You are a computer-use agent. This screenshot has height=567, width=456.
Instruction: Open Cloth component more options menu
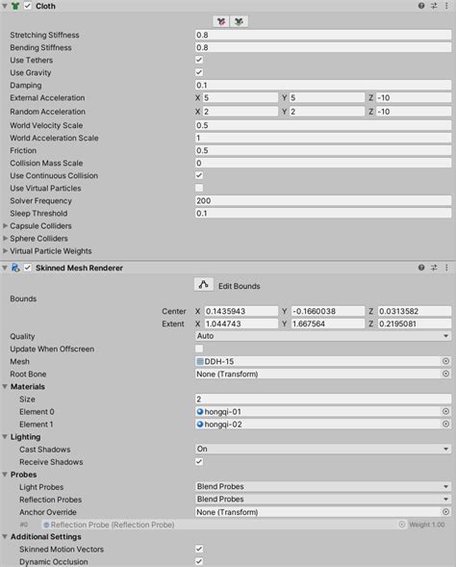pyautogui.click(x=446, y=6)
